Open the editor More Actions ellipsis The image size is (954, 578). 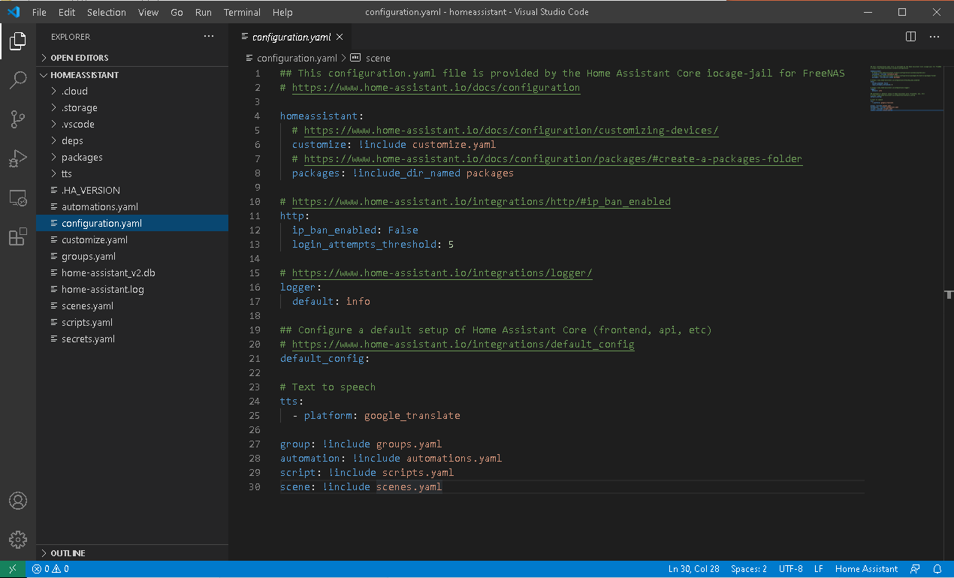coord(934,36)
